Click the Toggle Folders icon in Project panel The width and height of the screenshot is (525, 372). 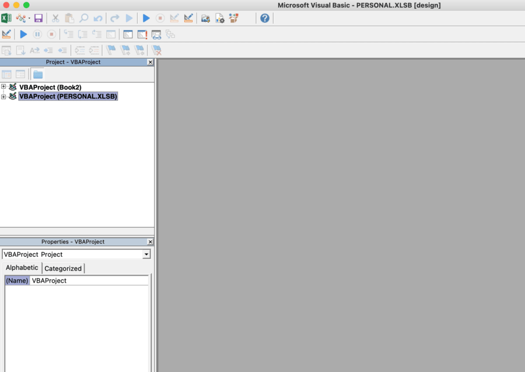click(37, 74)
